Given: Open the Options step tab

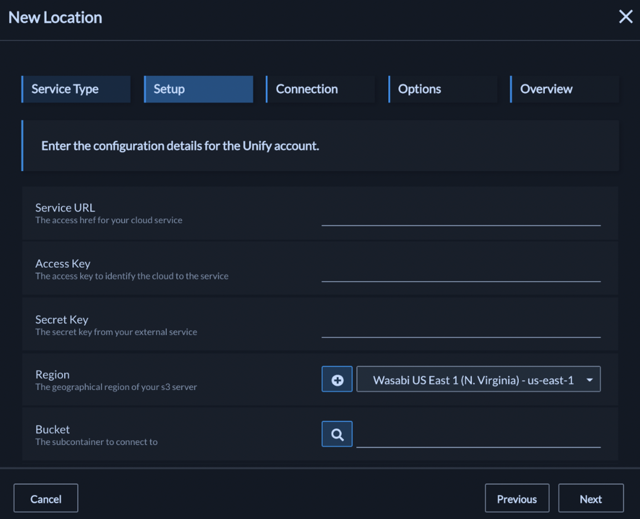Looking at the screenshot, I should [x=443, y=89].
